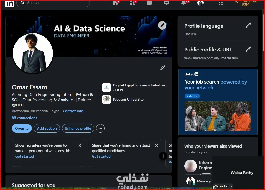The image size is (265, 190).
Task: Edit Profile language pencil icon
Action: [x=248, y=25]
